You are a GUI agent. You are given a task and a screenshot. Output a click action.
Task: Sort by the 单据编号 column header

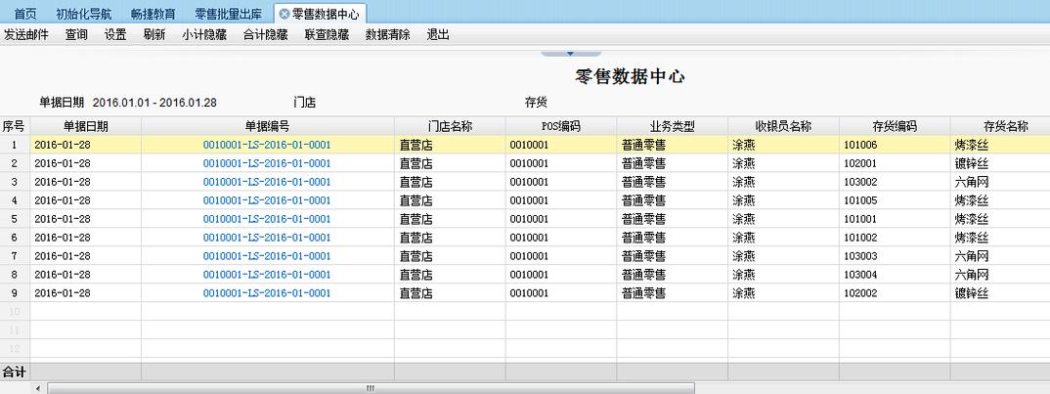coord(268,126)
